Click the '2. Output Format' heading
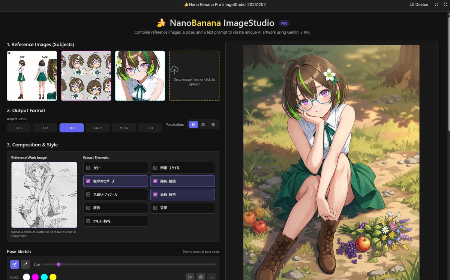The height and width of the screenshot is (280, 450). point(26,111)
